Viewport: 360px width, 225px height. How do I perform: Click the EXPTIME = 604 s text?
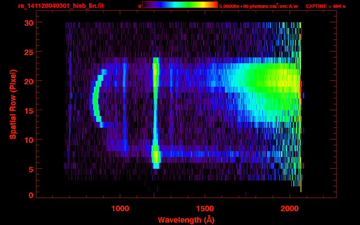(x=325, y=6)
